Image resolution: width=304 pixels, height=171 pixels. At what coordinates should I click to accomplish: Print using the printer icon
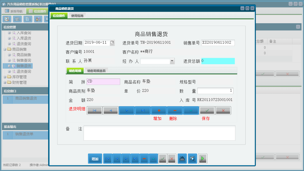click(x=182, y=159)
